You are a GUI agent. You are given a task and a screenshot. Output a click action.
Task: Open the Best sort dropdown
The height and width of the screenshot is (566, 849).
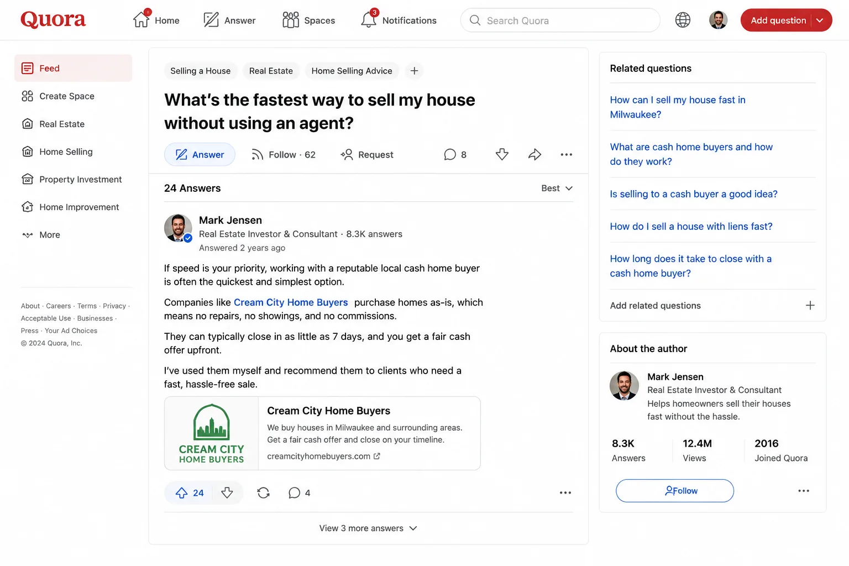click(557, 188)
